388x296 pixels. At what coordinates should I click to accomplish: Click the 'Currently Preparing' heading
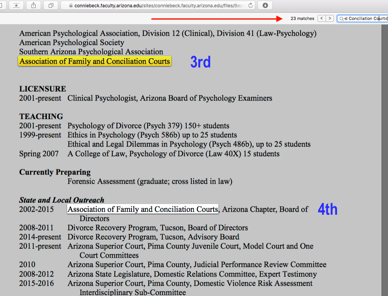coord(55,172)
